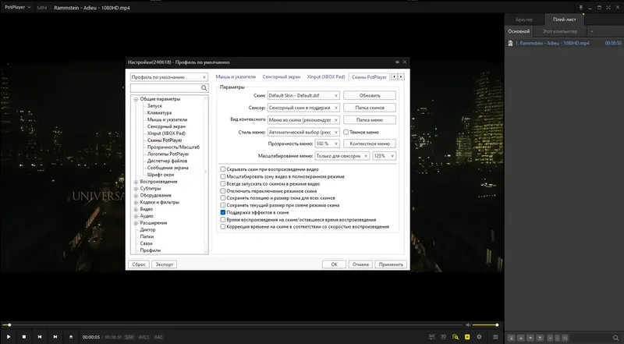Add an item with the playlist plus button

551,338
